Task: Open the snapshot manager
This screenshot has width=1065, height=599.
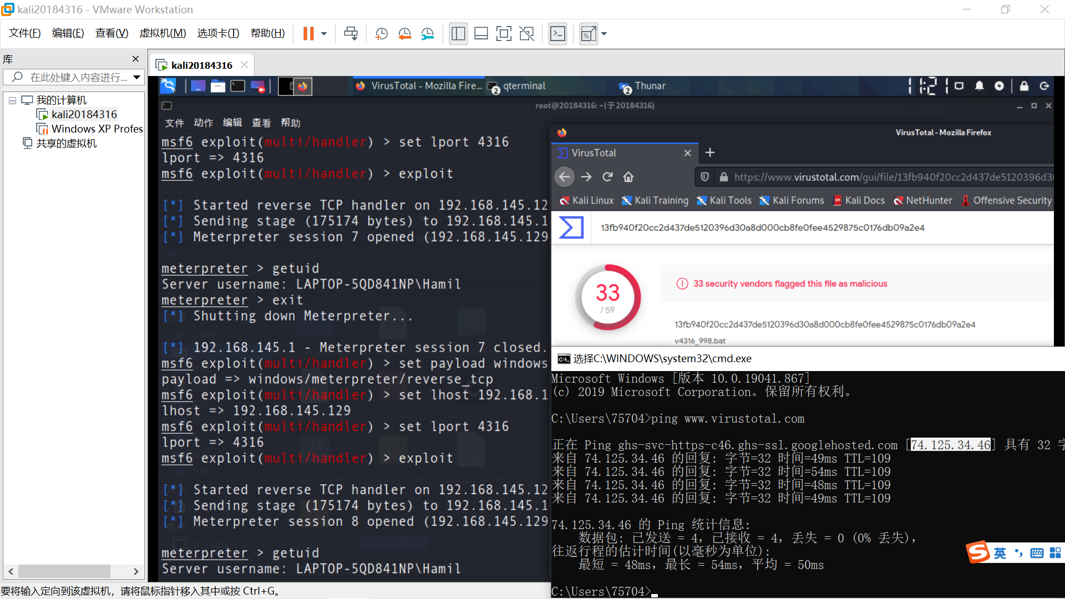Action: pyautogui.click(x=427, y=34)
